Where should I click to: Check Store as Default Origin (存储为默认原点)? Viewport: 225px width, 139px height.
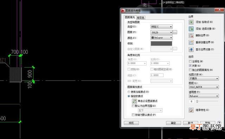[133, 115]
